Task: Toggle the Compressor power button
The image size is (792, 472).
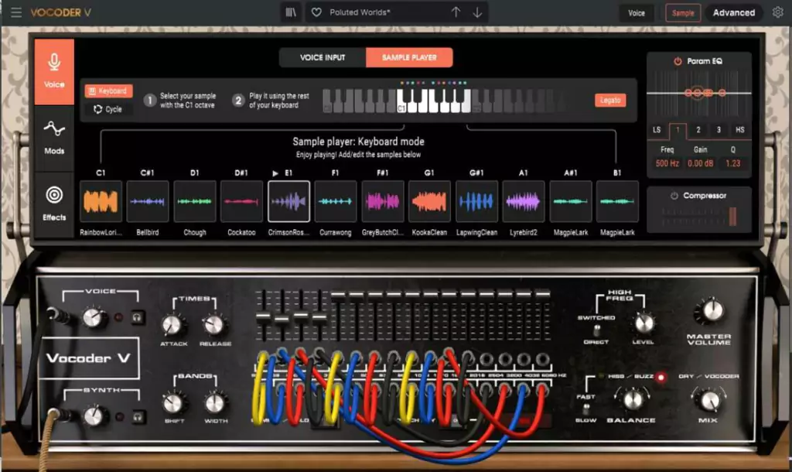Action: (x=674, y=196)
